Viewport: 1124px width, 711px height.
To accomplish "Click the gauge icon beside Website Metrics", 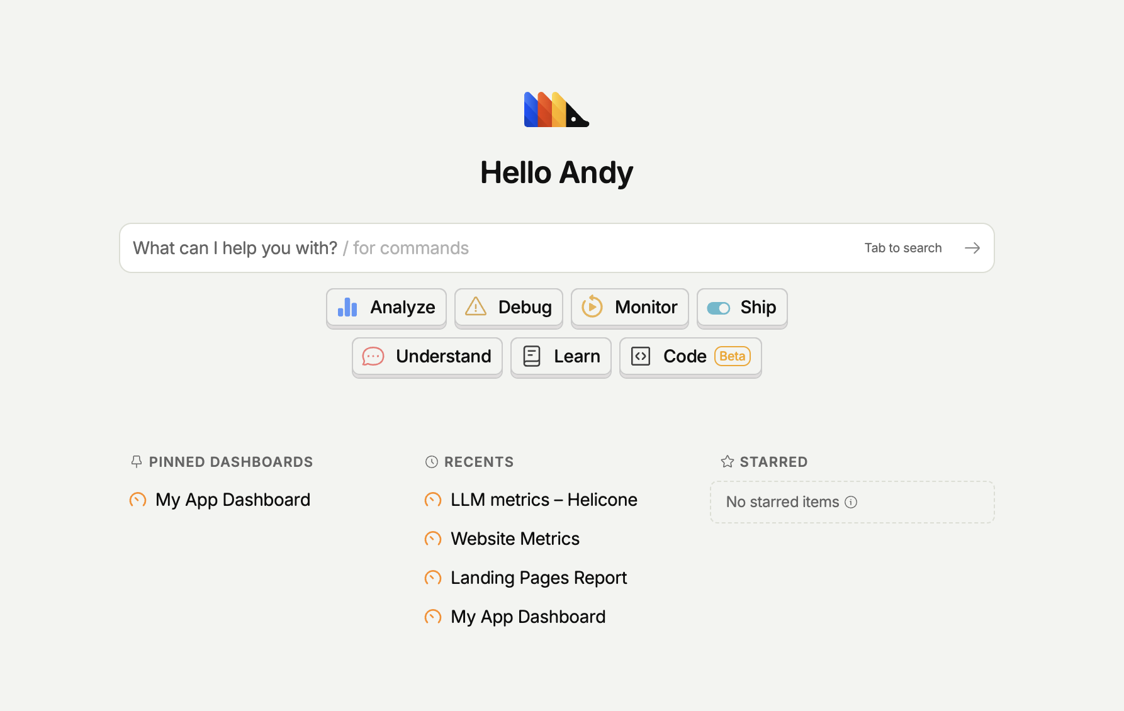I will pos(433,539).
